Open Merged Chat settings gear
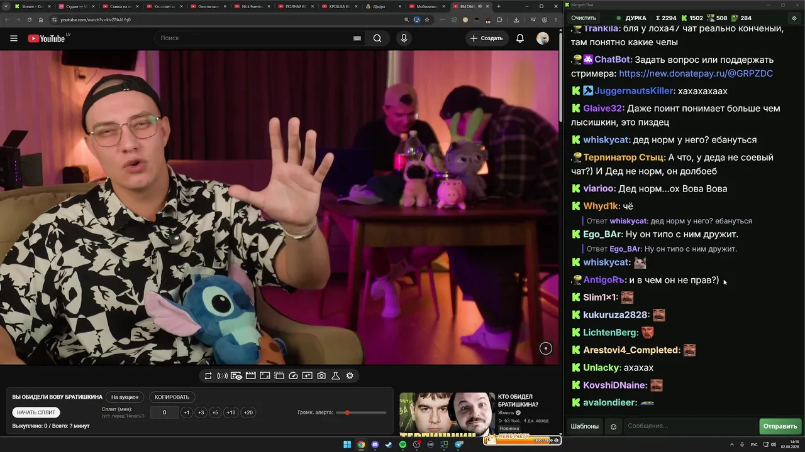This screenshot has width=805, height=452. coord(794,18)
